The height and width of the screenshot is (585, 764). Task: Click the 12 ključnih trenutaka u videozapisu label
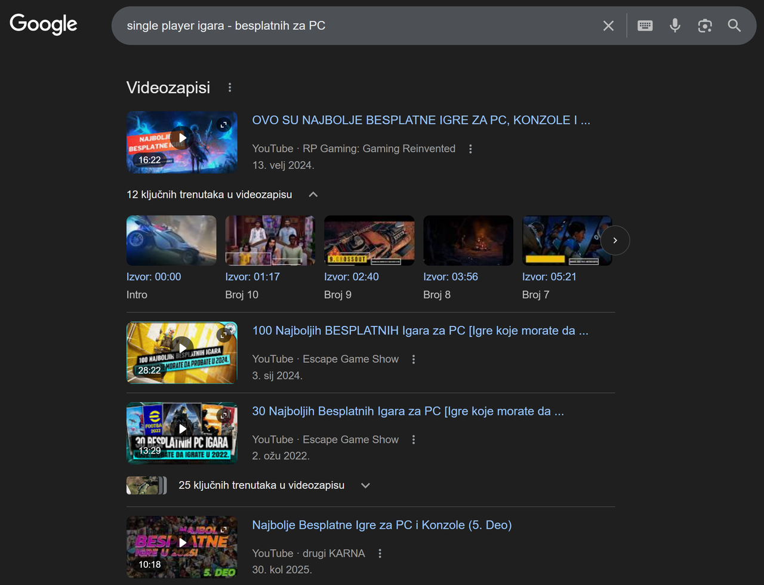[210, 195]
